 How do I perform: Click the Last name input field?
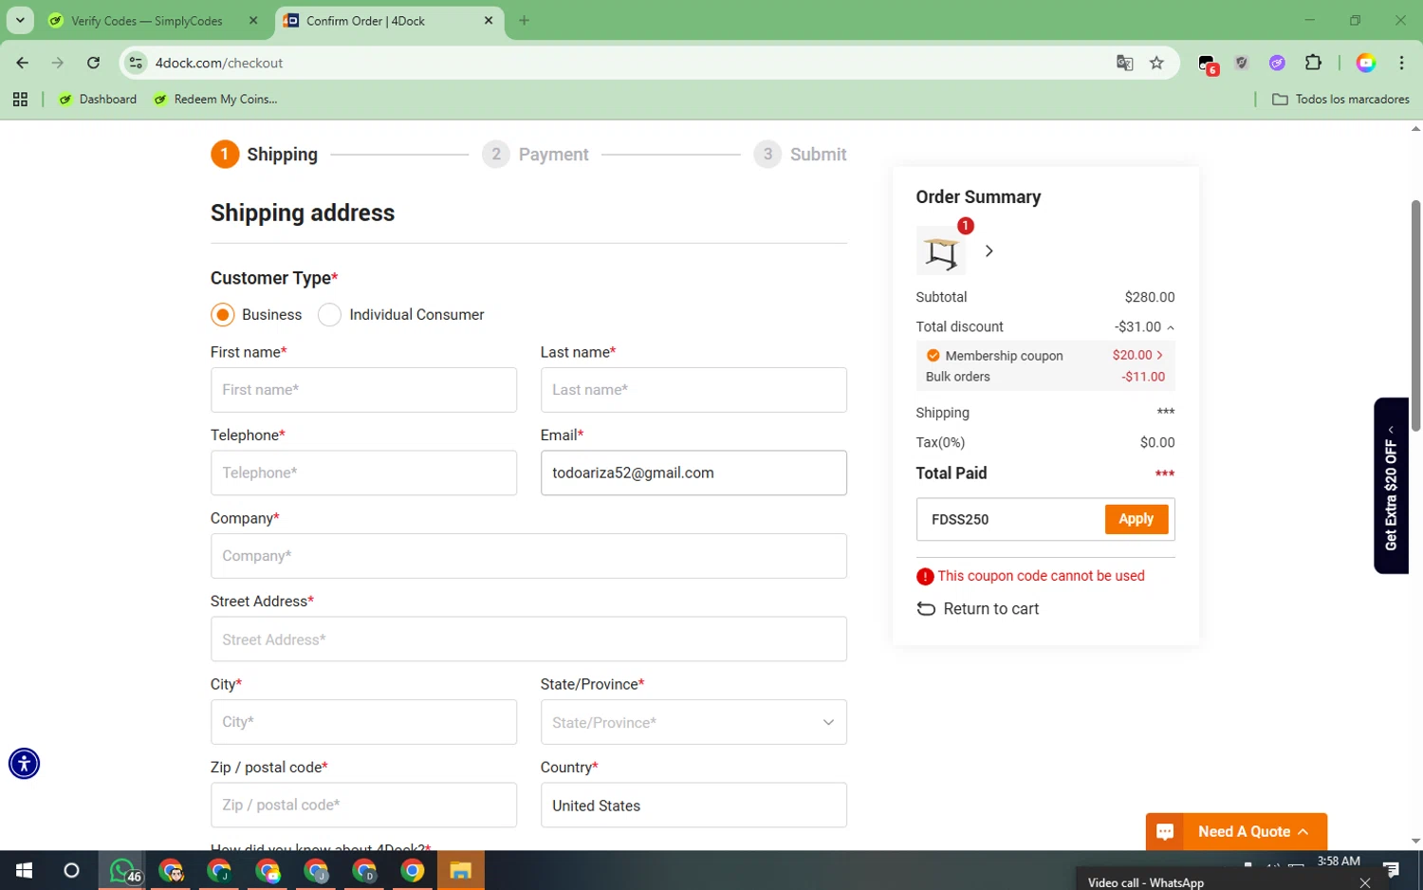693,390
